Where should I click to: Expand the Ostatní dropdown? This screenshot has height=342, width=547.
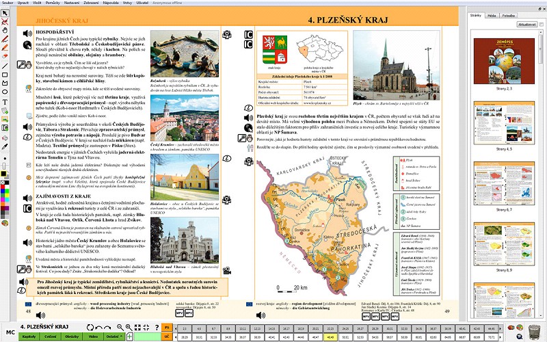tap(114, 337)
